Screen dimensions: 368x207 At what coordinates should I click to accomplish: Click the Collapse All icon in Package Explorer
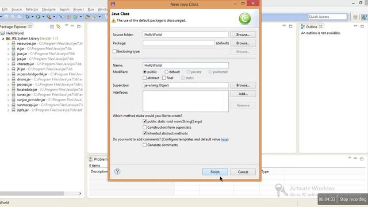[52, 27]
